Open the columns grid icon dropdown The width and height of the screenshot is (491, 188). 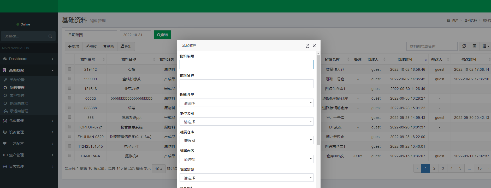(x=485, y=46)
